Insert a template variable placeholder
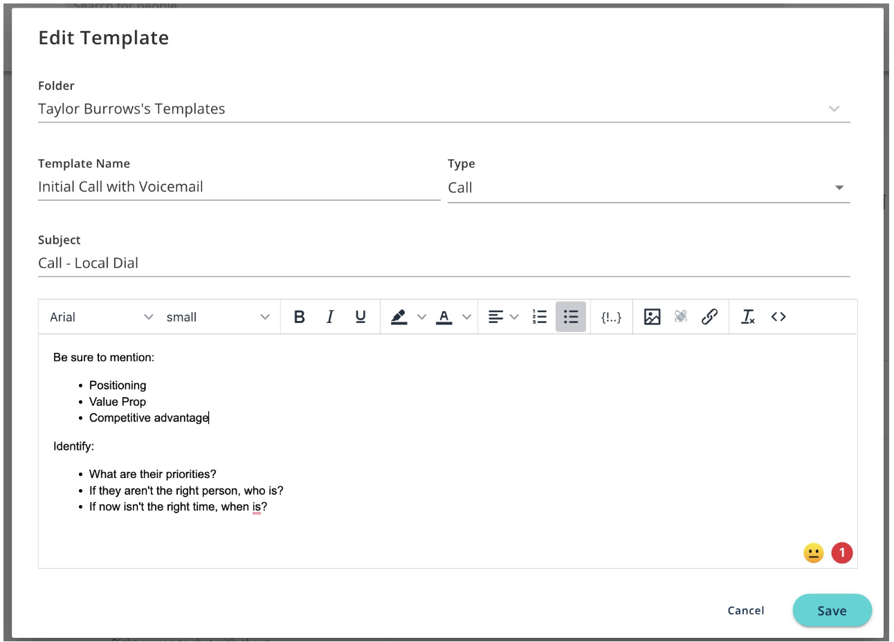This screenshot has height=642, width=894. coord(611,316)
